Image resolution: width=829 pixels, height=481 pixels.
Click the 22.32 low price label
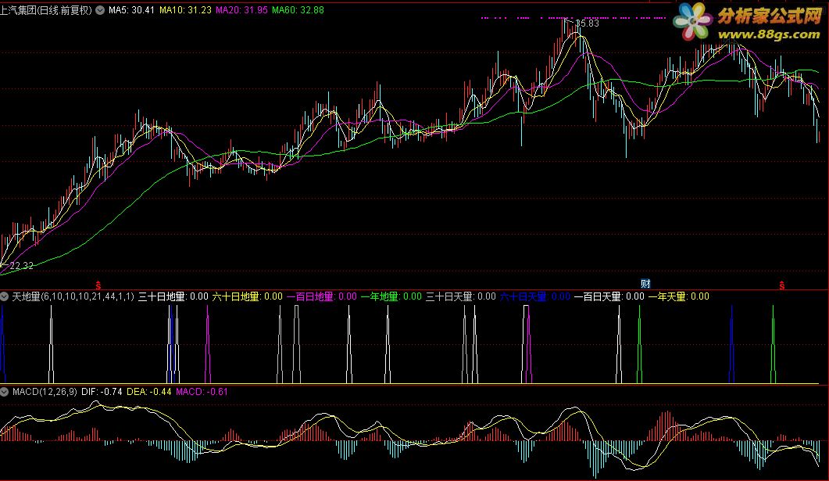(x=22, y=266)
